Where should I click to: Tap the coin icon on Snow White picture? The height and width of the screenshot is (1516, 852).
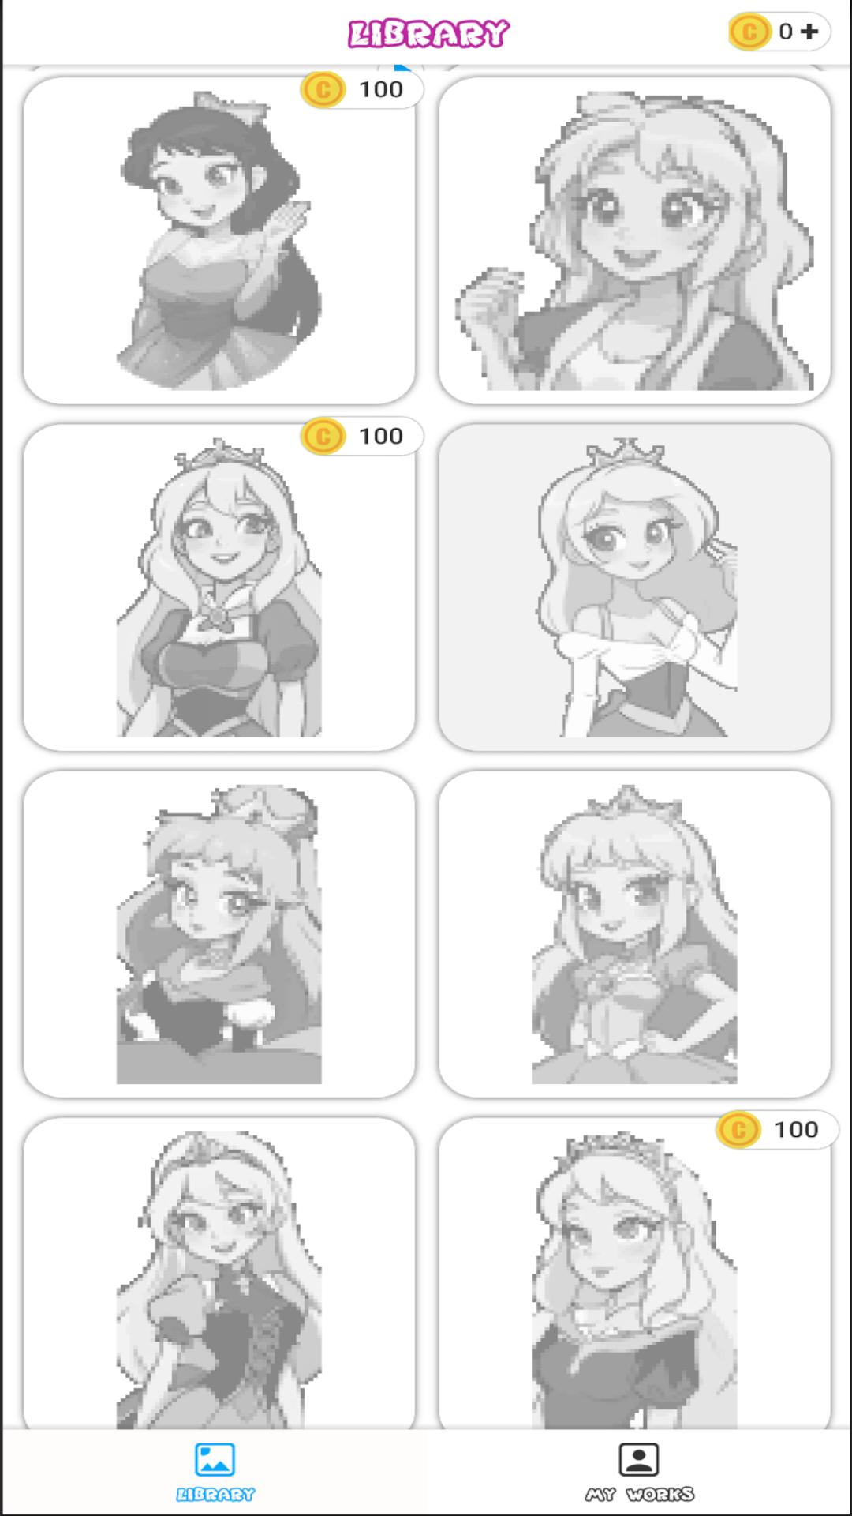323,89
